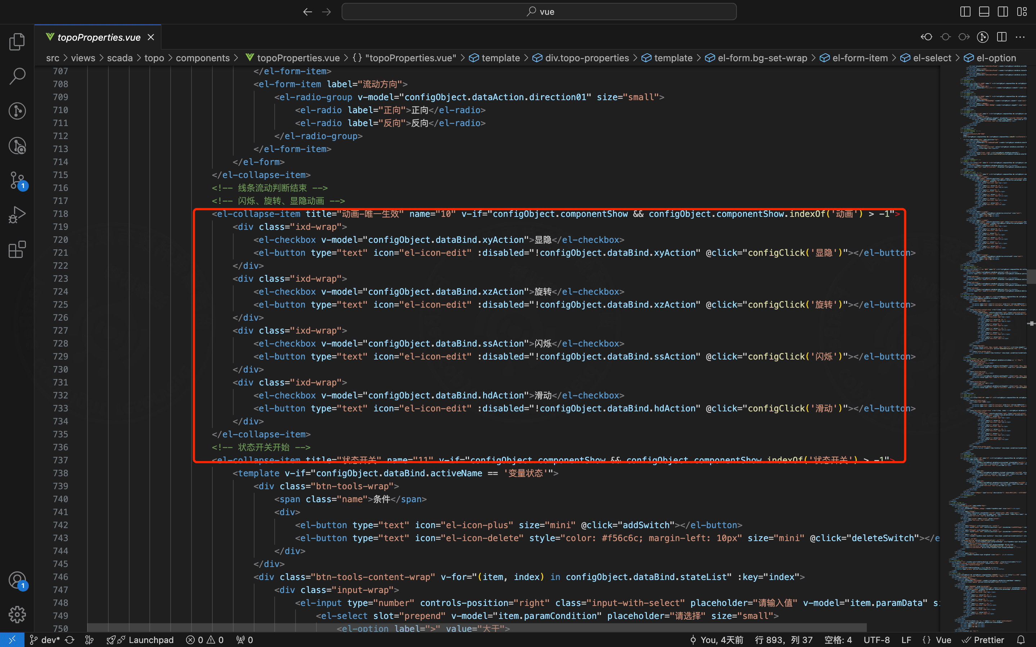The height and width of the screenshot is (647, 1036).
Task: Click deleteSwitch handler on line 743
Action: [883, 538]
